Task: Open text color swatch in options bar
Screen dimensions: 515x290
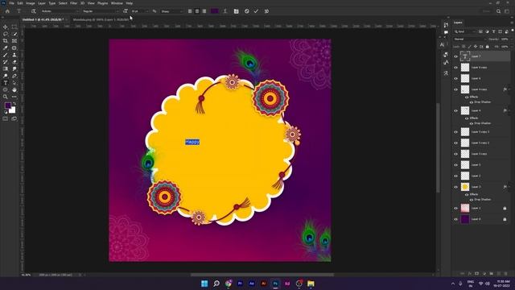Action: 215,11
